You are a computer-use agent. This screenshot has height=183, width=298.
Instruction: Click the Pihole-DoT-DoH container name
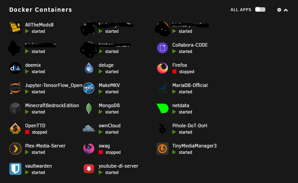pyautogui.click(x=190, y=126)
